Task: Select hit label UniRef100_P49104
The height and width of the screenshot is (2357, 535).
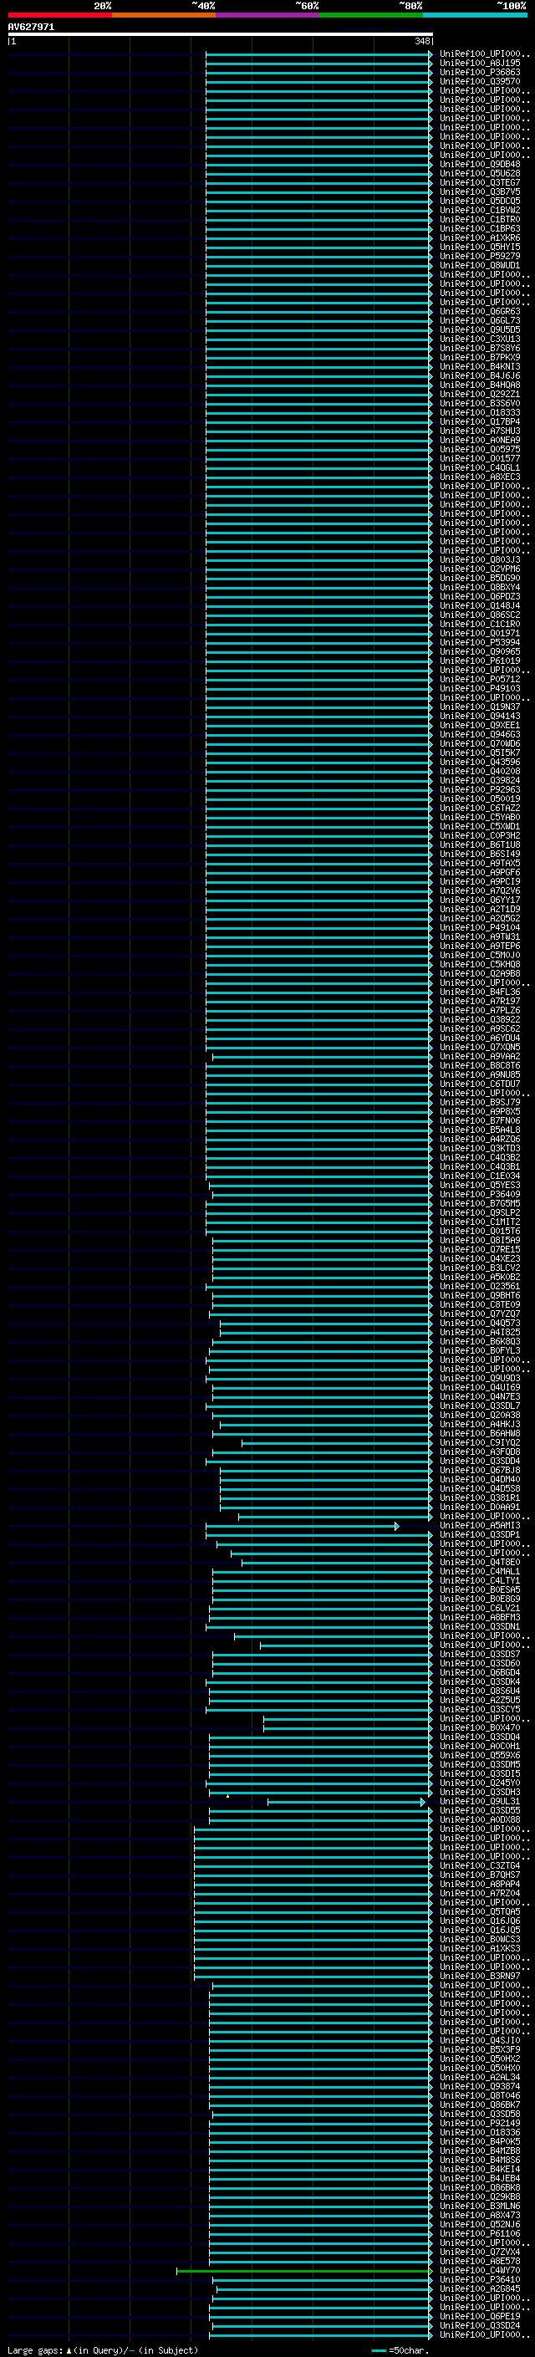Action: [x=480, y=928]
